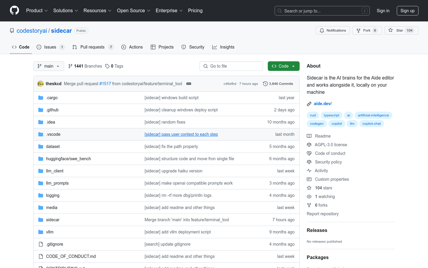The height and width of the screenshot is (268, 428).
Task: Click the 6 forks link
Action: coord(317,205)
